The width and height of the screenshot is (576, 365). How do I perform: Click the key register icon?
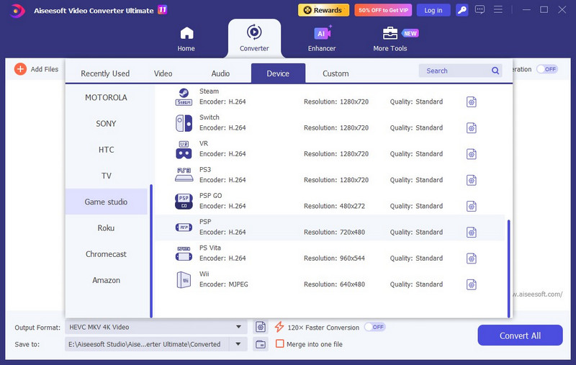pos(462,10)
